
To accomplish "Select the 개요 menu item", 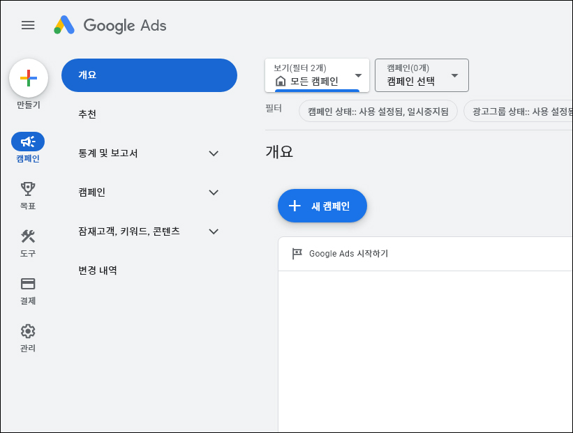I will point(149,75).
